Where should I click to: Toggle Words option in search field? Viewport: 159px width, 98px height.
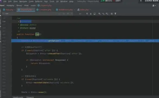coord(68,13)
